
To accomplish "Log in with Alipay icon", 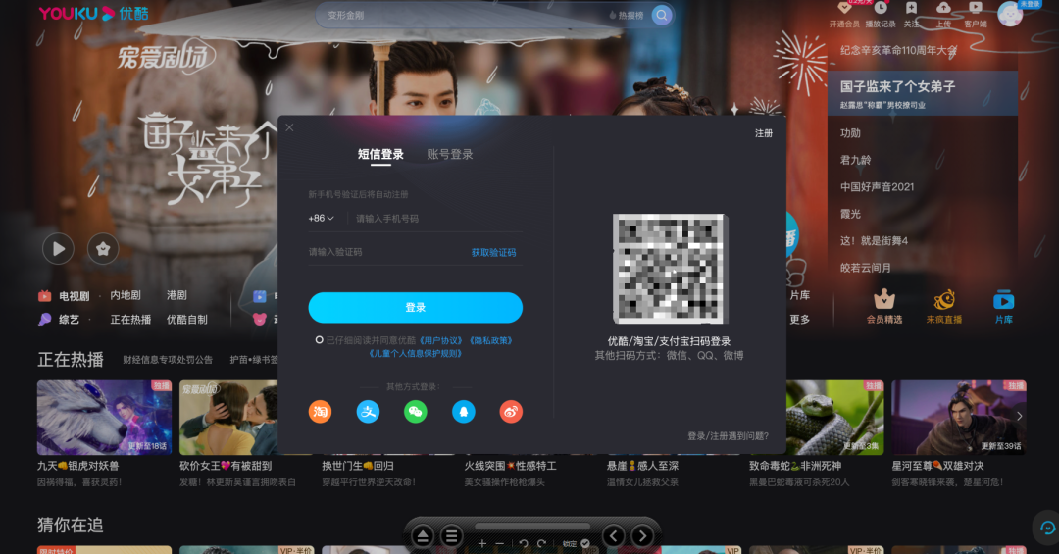I will (x=368, y=412).
